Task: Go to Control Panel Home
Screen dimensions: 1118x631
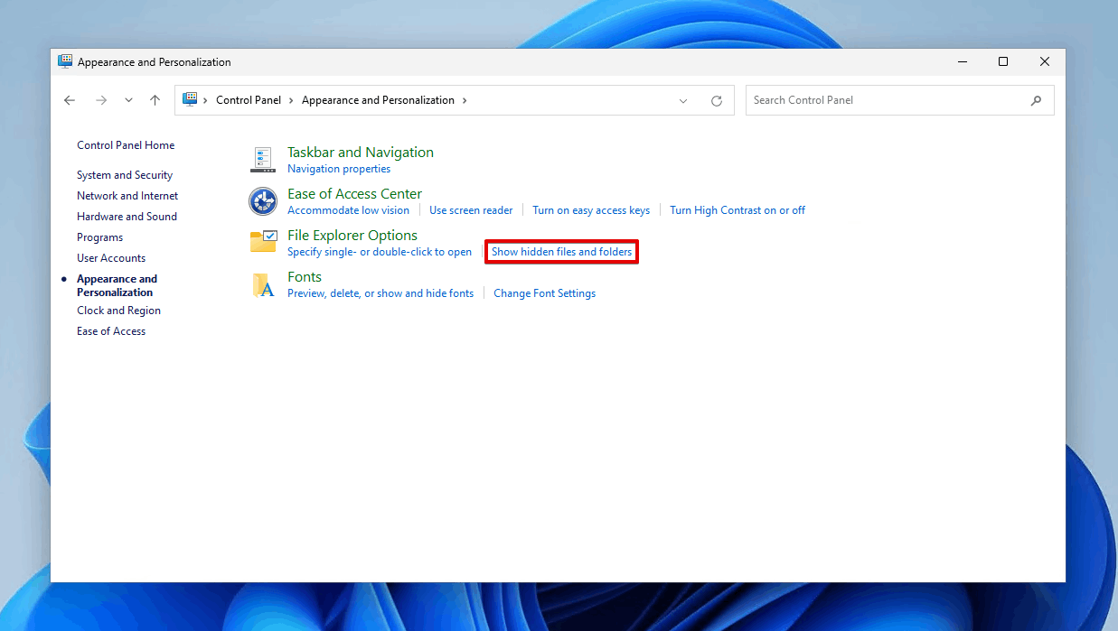Action: pyautogui.click(x=126, y=145)
